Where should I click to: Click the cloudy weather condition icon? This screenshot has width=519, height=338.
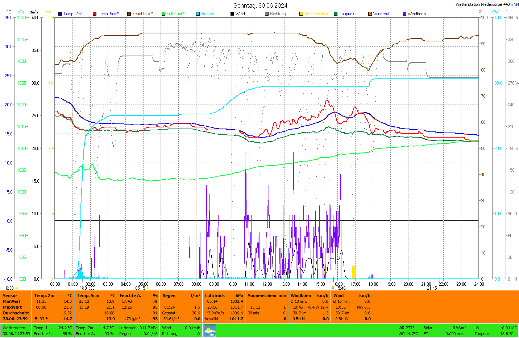(210, 331)
